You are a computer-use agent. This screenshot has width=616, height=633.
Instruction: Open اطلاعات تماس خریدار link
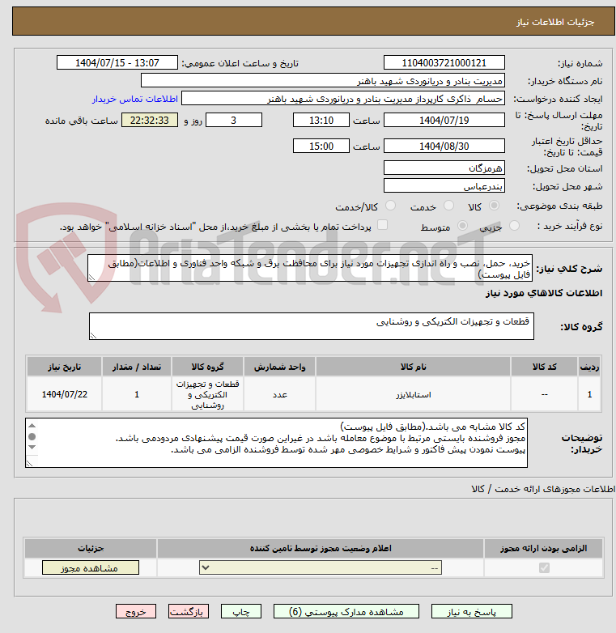point(135,99)
